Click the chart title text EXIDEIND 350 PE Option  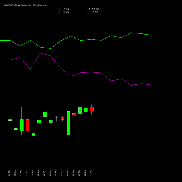15,5
